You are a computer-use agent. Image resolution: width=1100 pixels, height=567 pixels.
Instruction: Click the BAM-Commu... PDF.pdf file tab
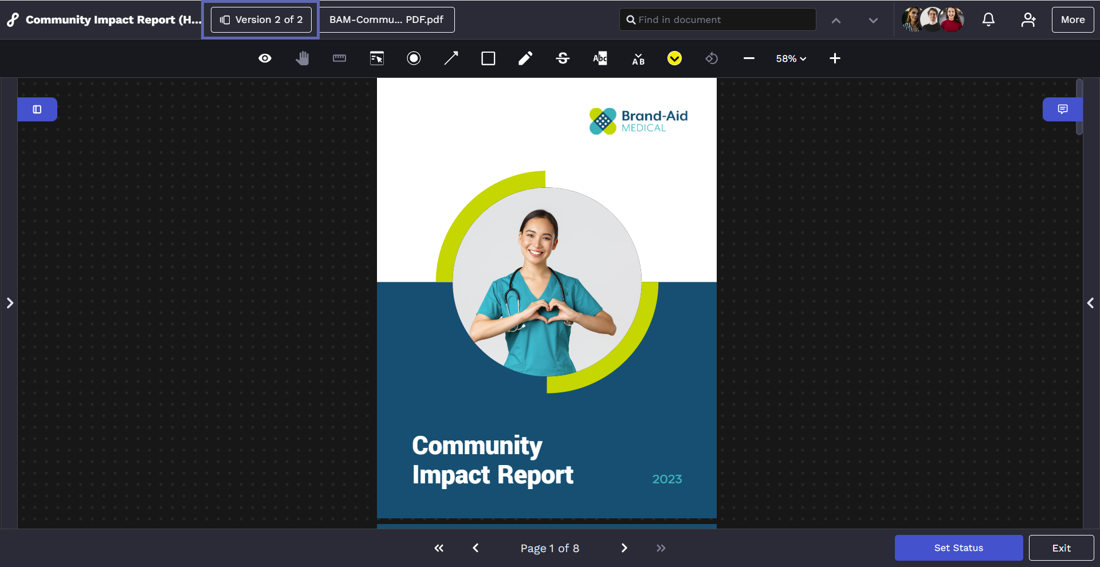tap(387, 19)
